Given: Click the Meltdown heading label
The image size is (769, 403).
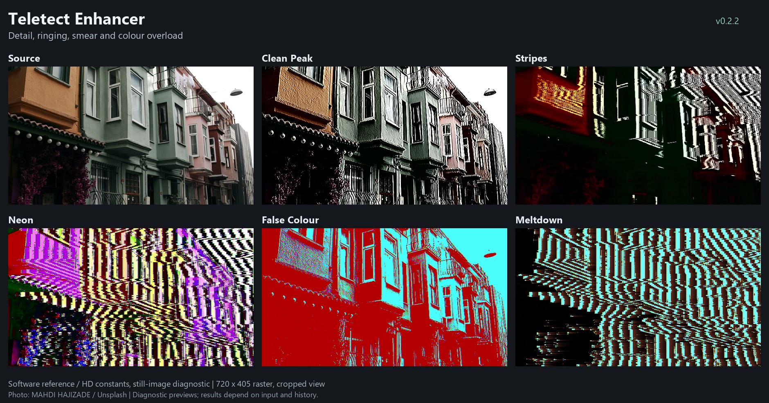Looking at the screenshot, I should (539, 220).
